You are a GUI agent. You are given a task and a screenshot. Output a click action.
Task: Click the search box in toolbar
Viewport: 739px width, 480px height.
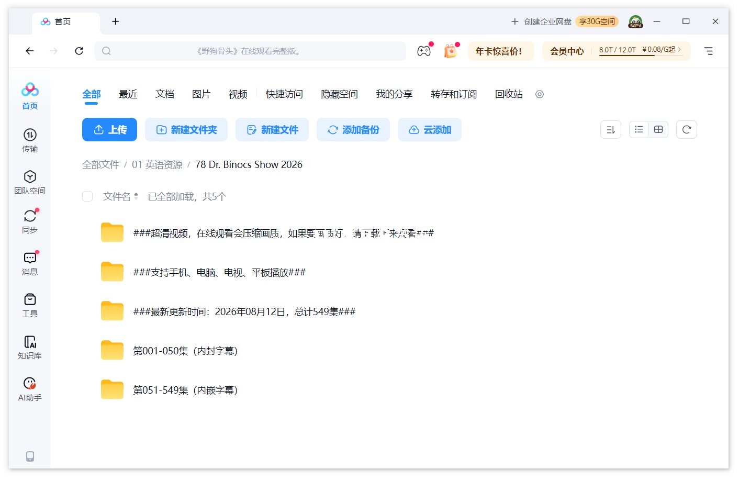250,51
